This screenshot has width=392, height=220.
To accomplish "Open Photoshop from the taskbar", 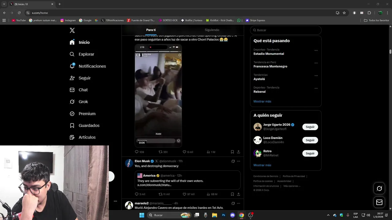I will click(224, 215).
